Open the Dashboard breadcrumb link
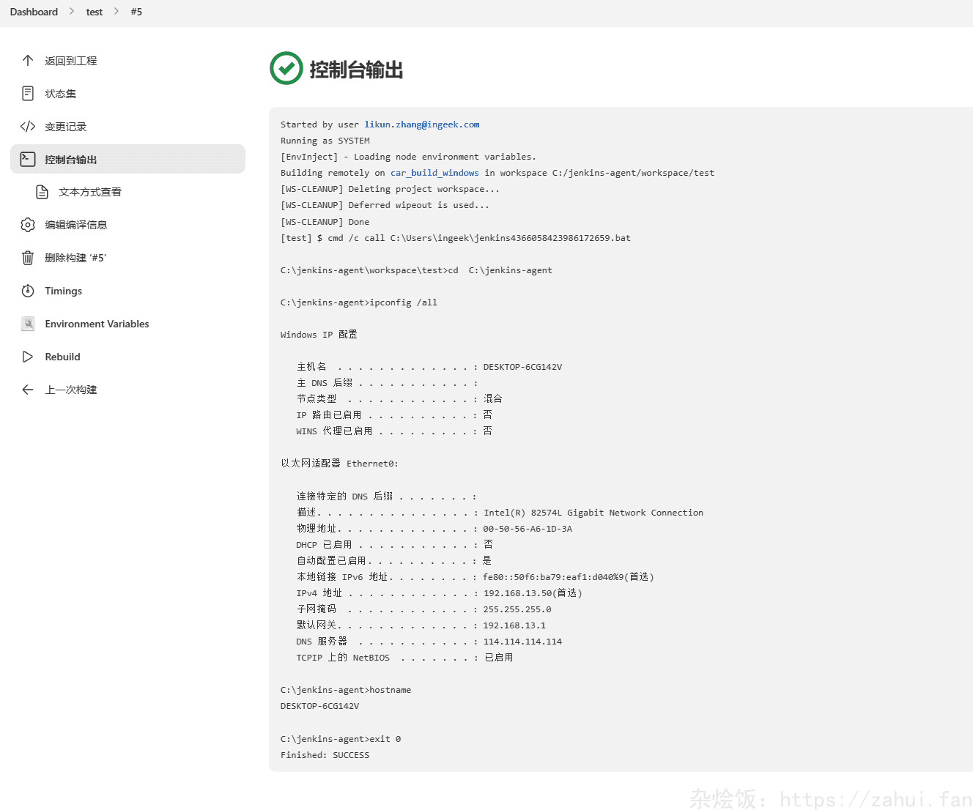The image size is (973, 810). tap(34, 12)
